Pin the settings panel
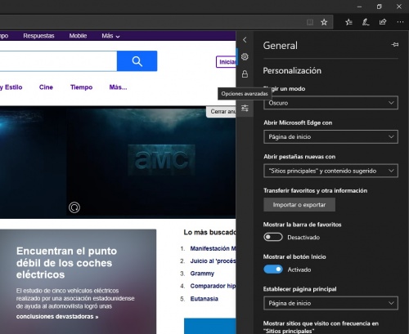 (395, 44)
